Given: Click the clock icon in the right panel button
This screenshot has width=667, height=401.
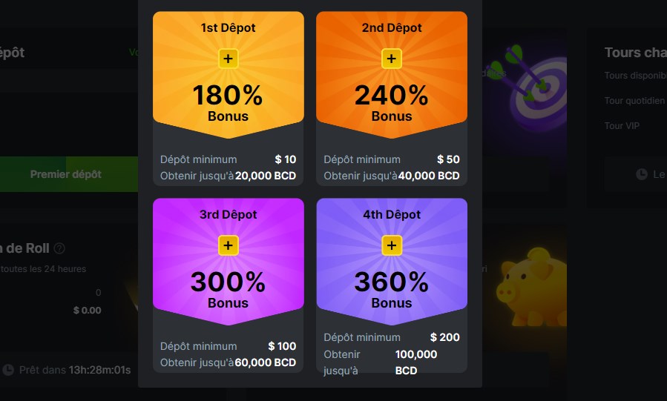Looking at the screenshot, I should [x=642, y=174].
